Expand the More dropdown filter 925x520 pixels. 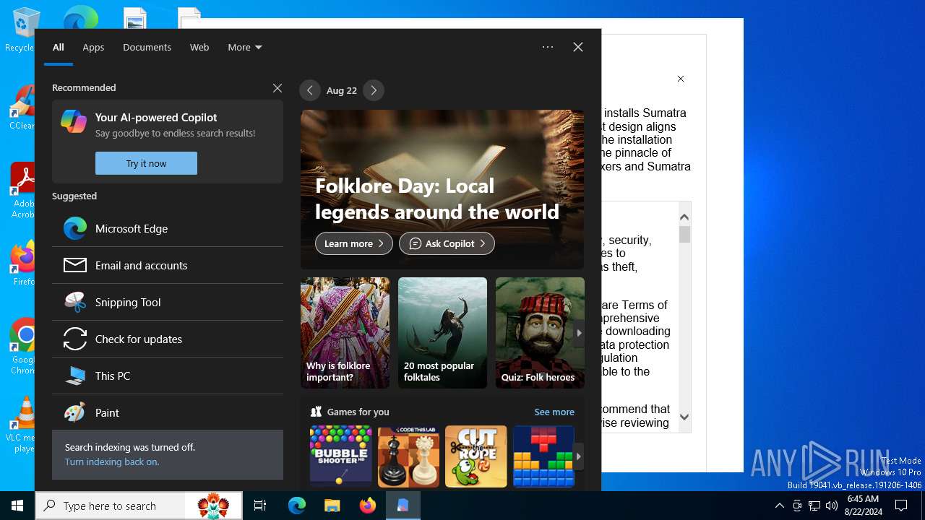(245, 47)
